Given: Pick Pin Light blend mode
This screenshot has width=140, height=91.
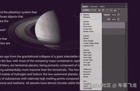Looking at the screenshot, I should pyautogui.click(x=91, y=62).
